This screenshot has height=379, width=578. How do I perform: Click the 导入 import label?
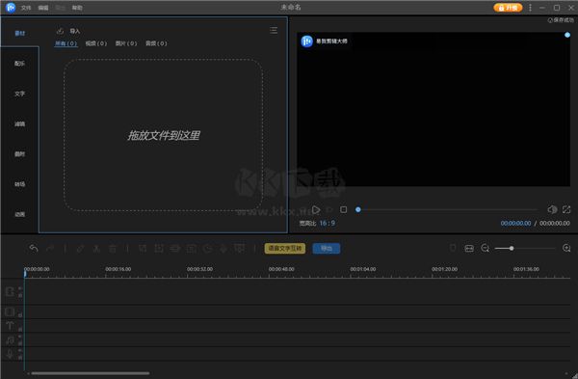click(x=75, y=31)
